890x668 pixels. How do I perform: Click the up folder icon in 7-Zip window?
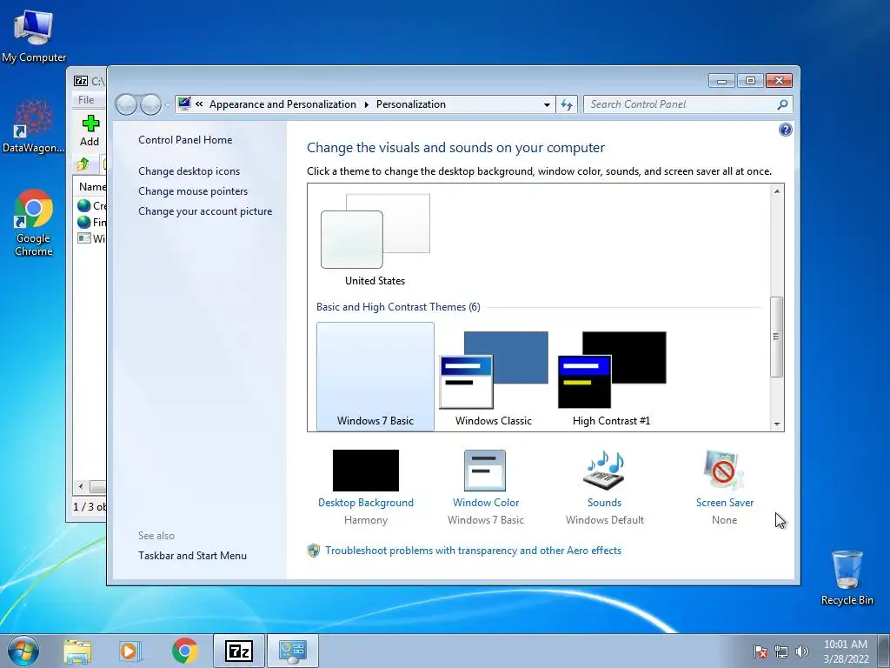pos(83,164)
